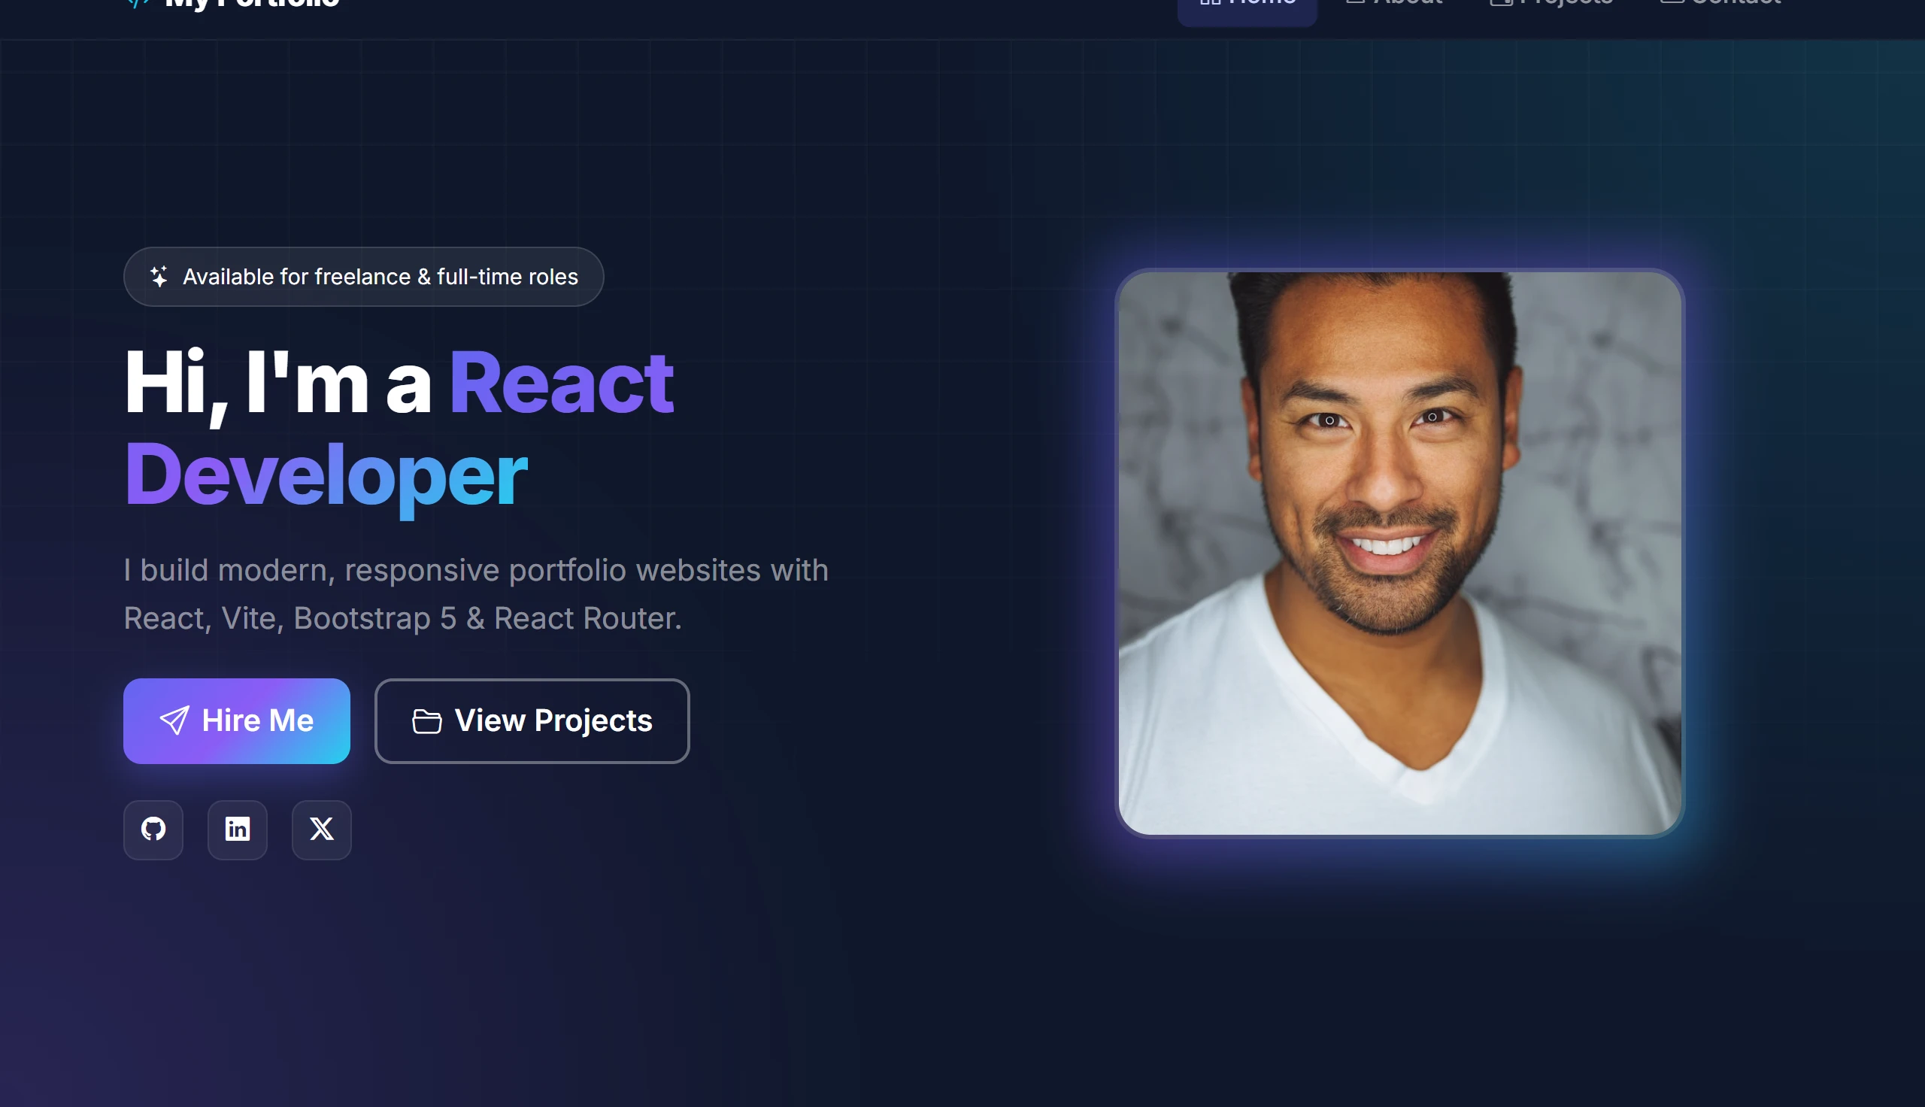Viewport: 1925px width, 1107px height.
Task: Open the GitHub profile icon
Action: tap(153, 829)
